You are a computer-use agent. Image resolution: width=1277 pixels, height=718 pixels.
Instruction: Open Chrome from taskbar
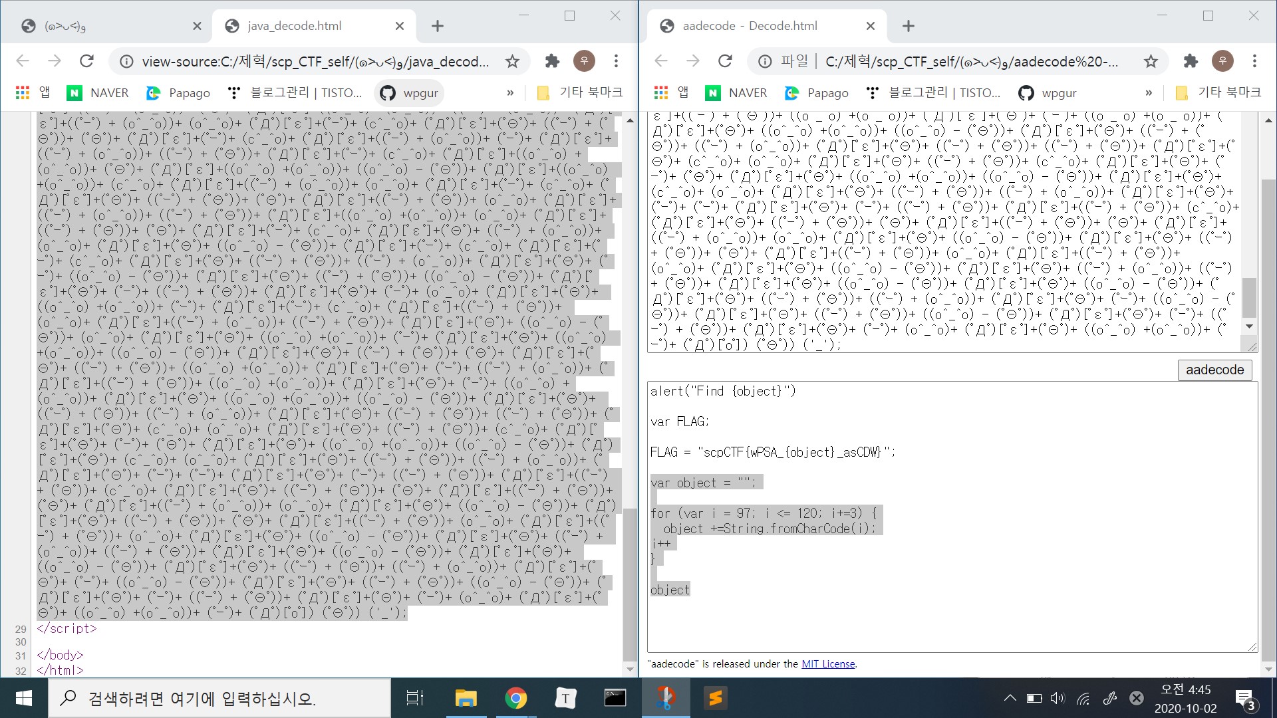515,698
